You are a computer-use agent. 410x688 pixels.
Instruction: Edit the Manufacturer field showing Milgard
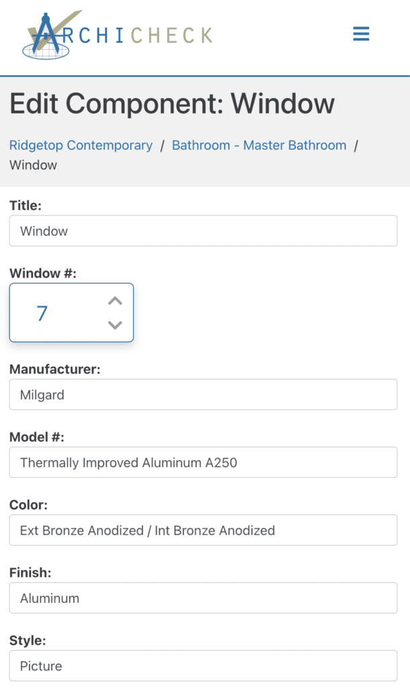203,394
